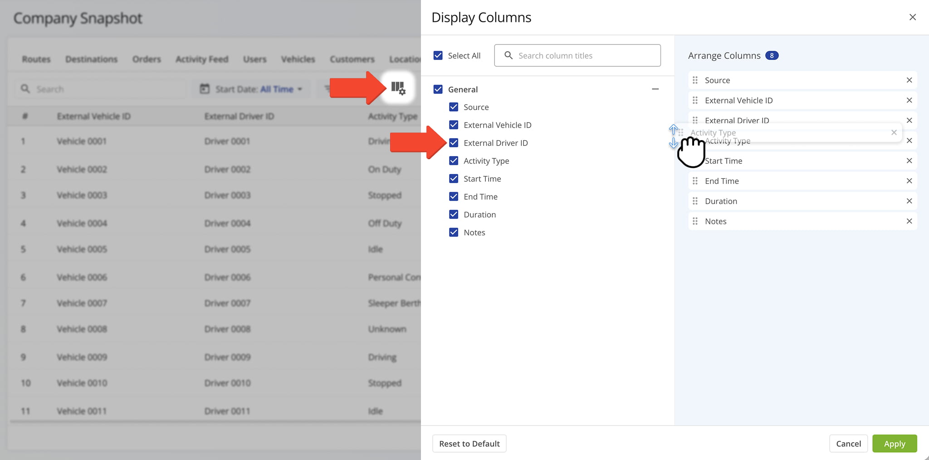929x460 pixels.
Task: Switch to the Vehicles tab
Action: tap(298, 59)
